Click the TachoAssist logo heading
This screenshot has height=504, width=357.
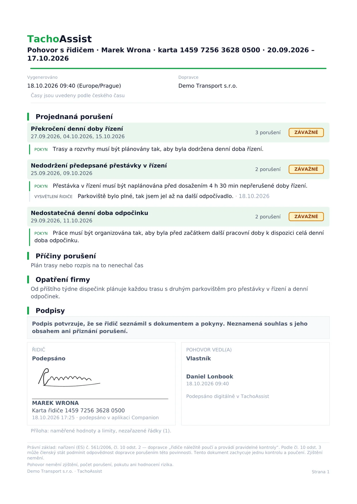click(59, 39)
